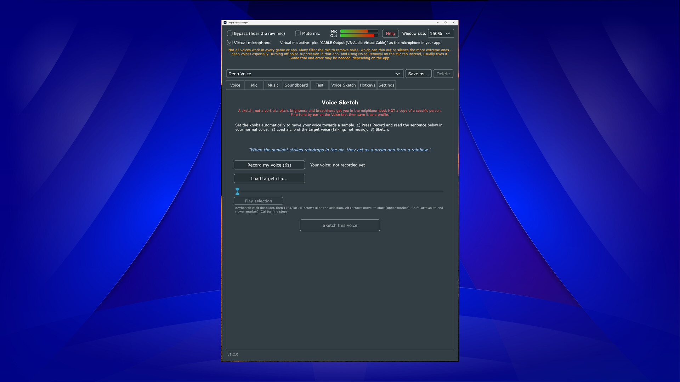Click the selection slider track
680x382 pixels.
pos(339,191)
